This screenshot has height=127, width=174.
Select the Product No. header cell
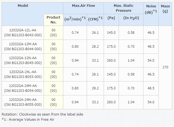coord(53,20)
